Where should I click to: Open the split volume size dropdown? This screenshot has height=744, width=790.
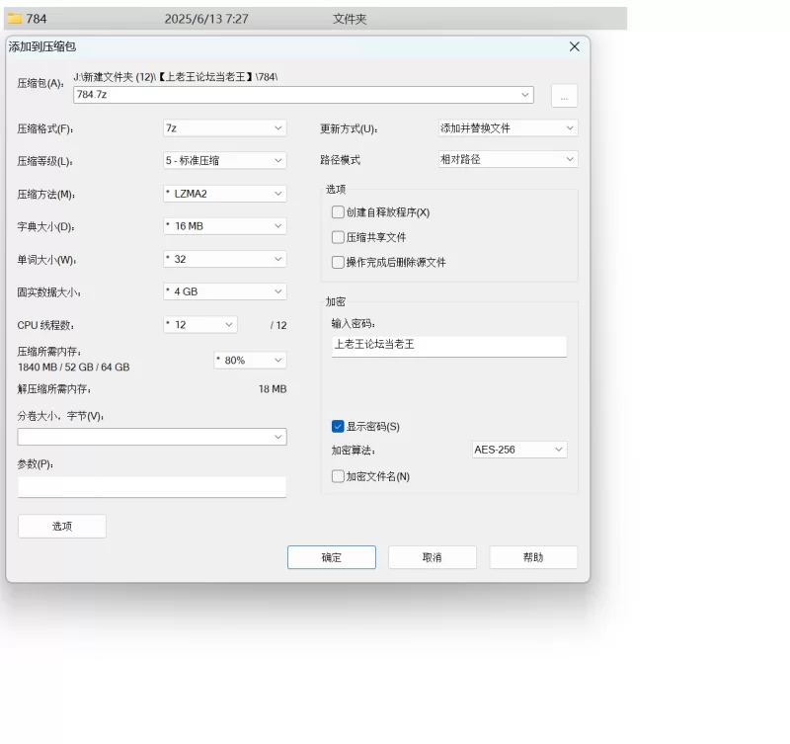pos(152,437)
